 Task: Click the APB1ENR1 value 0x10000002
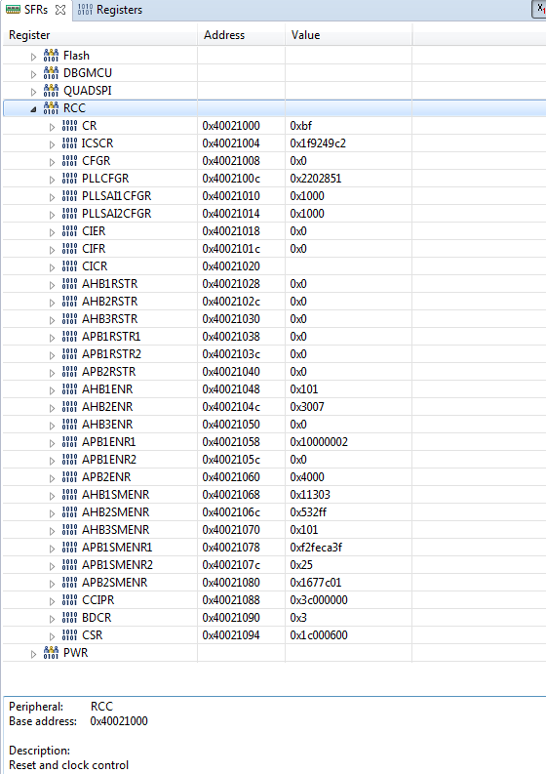coord(319,442)
